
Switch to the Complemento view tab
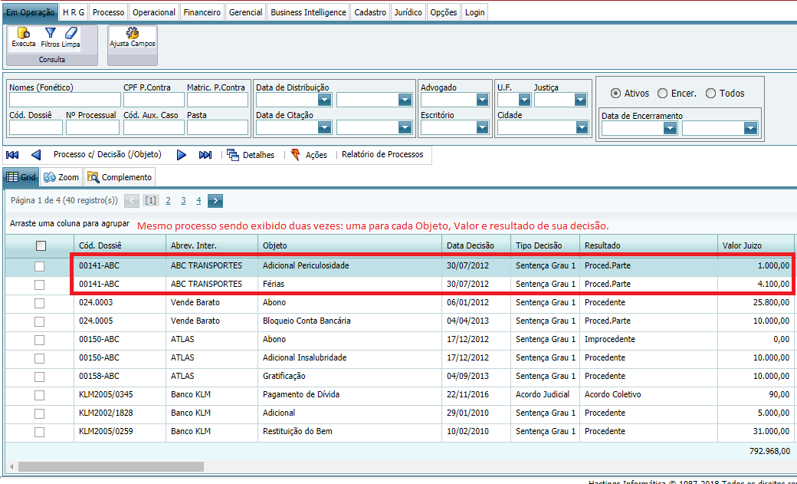120,177
